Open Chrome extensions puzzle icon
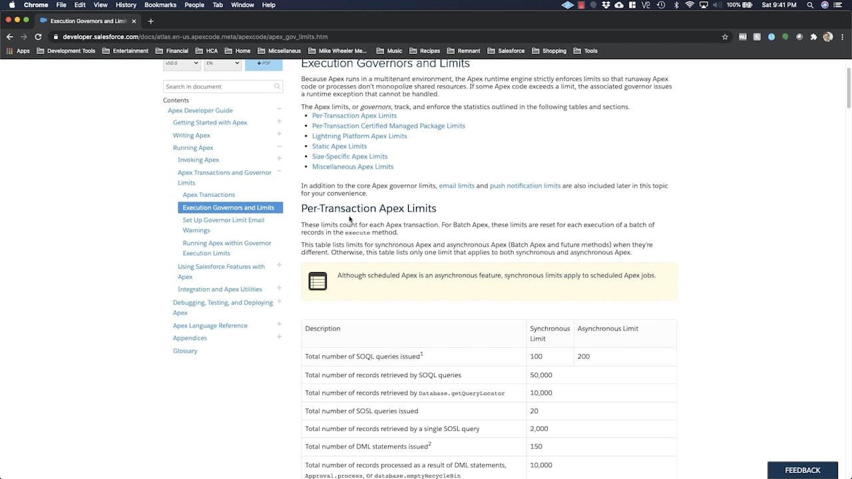852x479 pixels. (x=813, y=37)
